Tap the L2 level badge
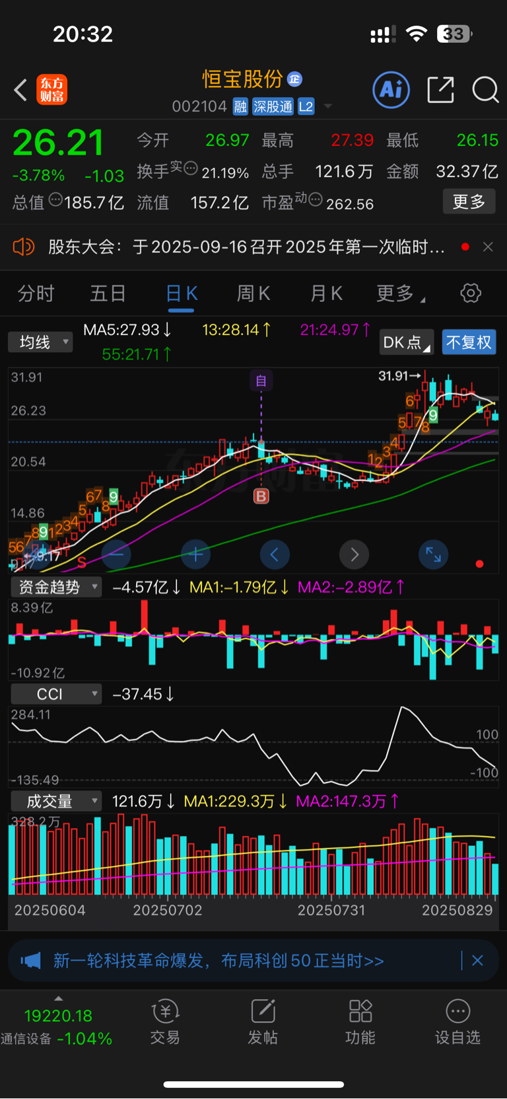507x1099 pixels. (306, 107)
